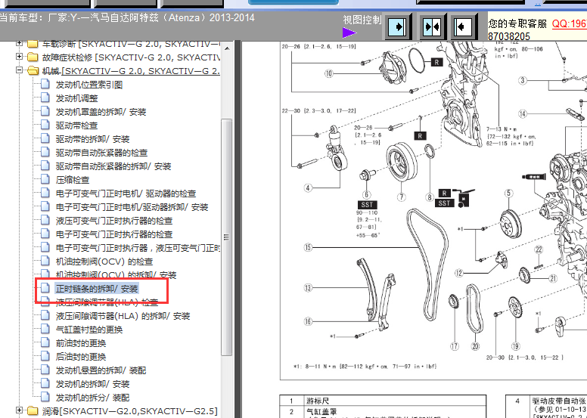
Task: Open 发动机的拆卸/安装 page
Action: (92, 384)
